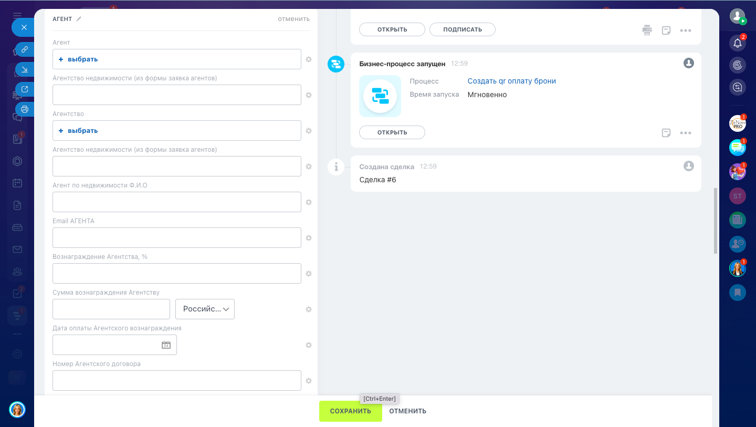Click the info marker icon beside Создана сделка

[x=336, y=167]
